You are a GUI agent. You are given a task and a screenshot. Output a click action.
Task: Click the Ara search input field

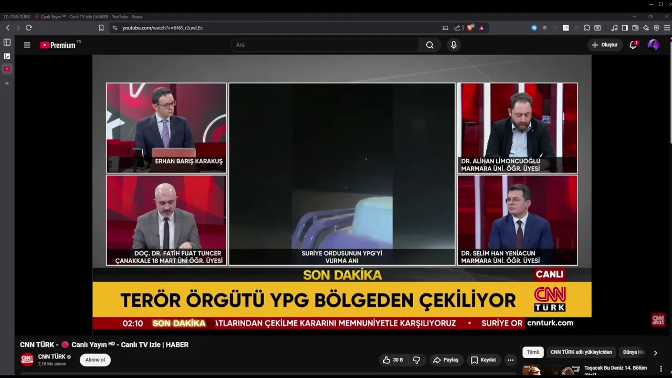324,45
